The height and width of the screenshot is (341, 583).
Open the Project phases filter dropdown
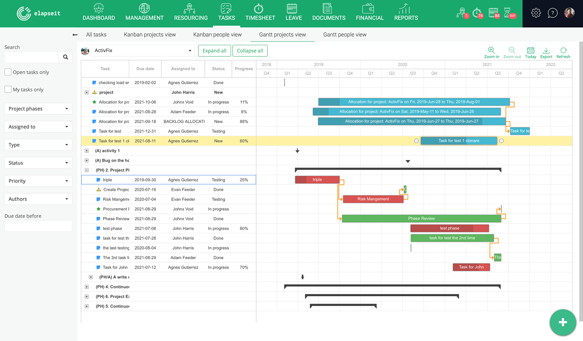tap(38, 109)
